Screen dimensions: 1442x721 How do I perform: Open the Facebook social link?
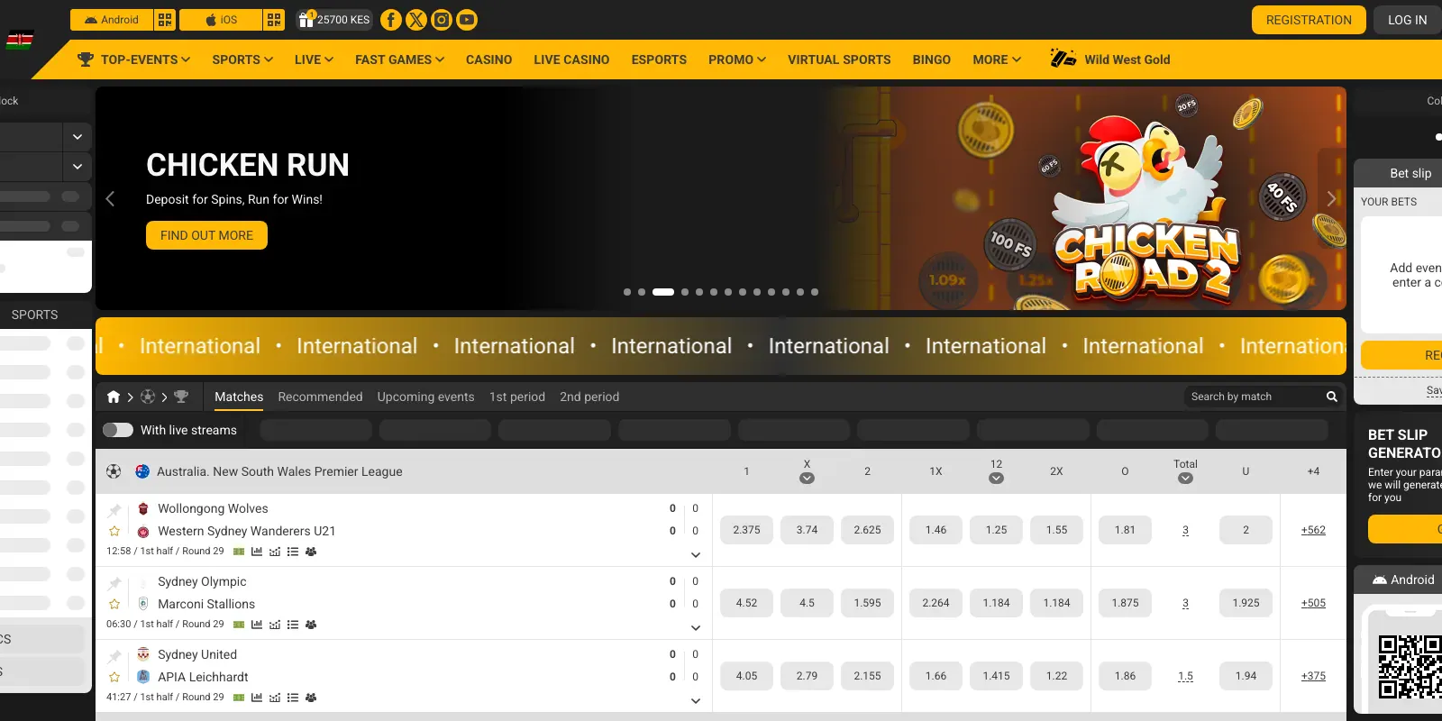[x=391, y=20]
